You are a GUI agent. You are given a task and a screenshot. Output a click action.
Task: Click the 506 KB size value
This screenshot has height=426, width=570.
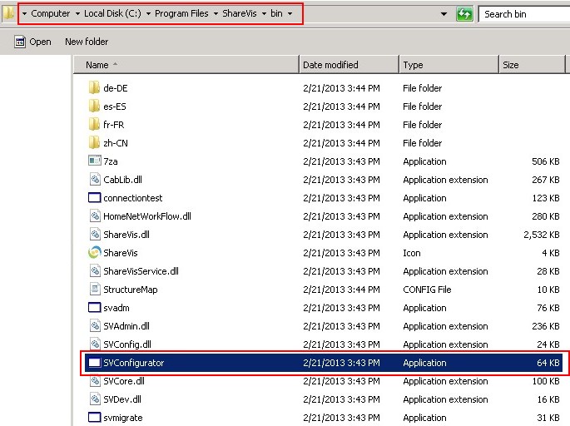545,161
